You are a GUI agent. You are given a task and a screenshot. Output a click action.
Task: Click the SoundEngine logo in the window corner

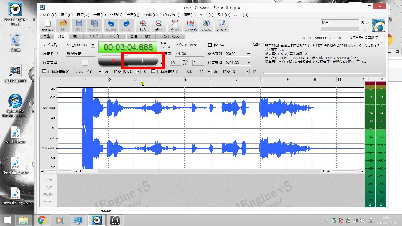point(378,26)
